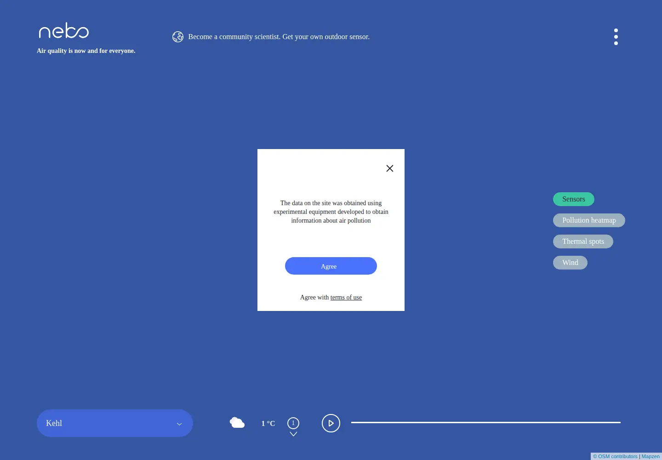
Task: Open the Kehl city dropdown
Action: pyautogui.click(x=115, y=423)
